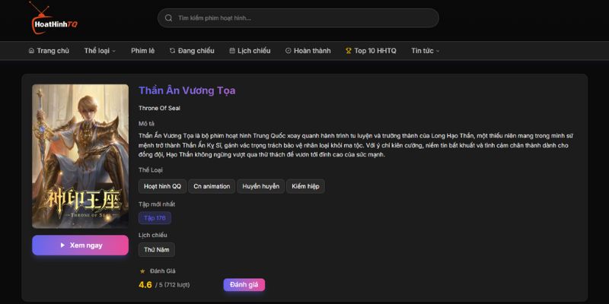The image size is (609, 304).
Task: Open Đang chiếu section
Action: 192,51
